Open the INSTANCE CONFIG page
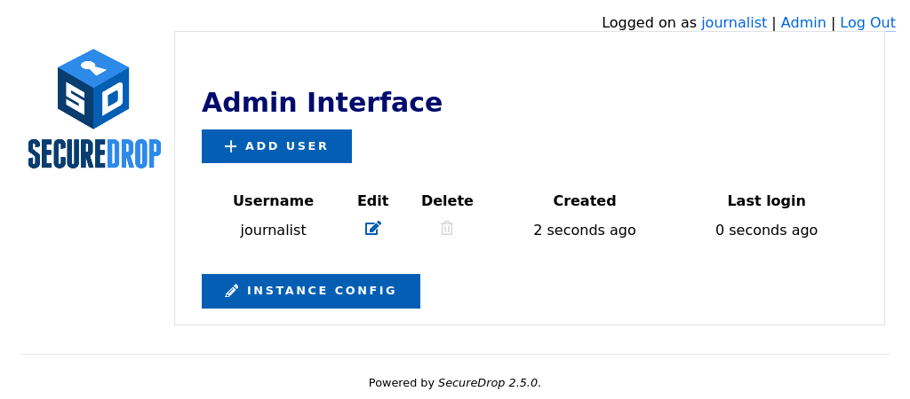This screenshot has height=399, width=910. pyautogui.click(x=311, y=291)
